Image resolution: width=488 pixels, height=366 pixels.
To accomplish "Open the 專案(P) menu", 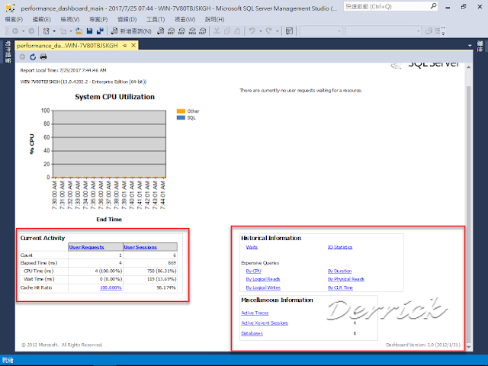I will click(98, 19).
